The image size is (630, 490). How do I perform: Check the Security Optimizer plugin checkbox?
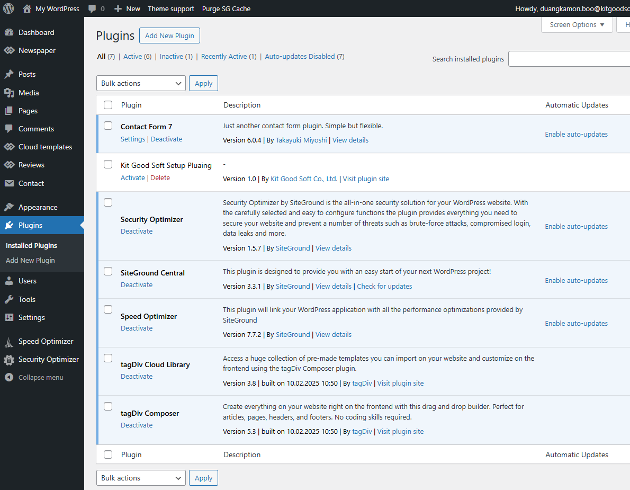(108, 202)
